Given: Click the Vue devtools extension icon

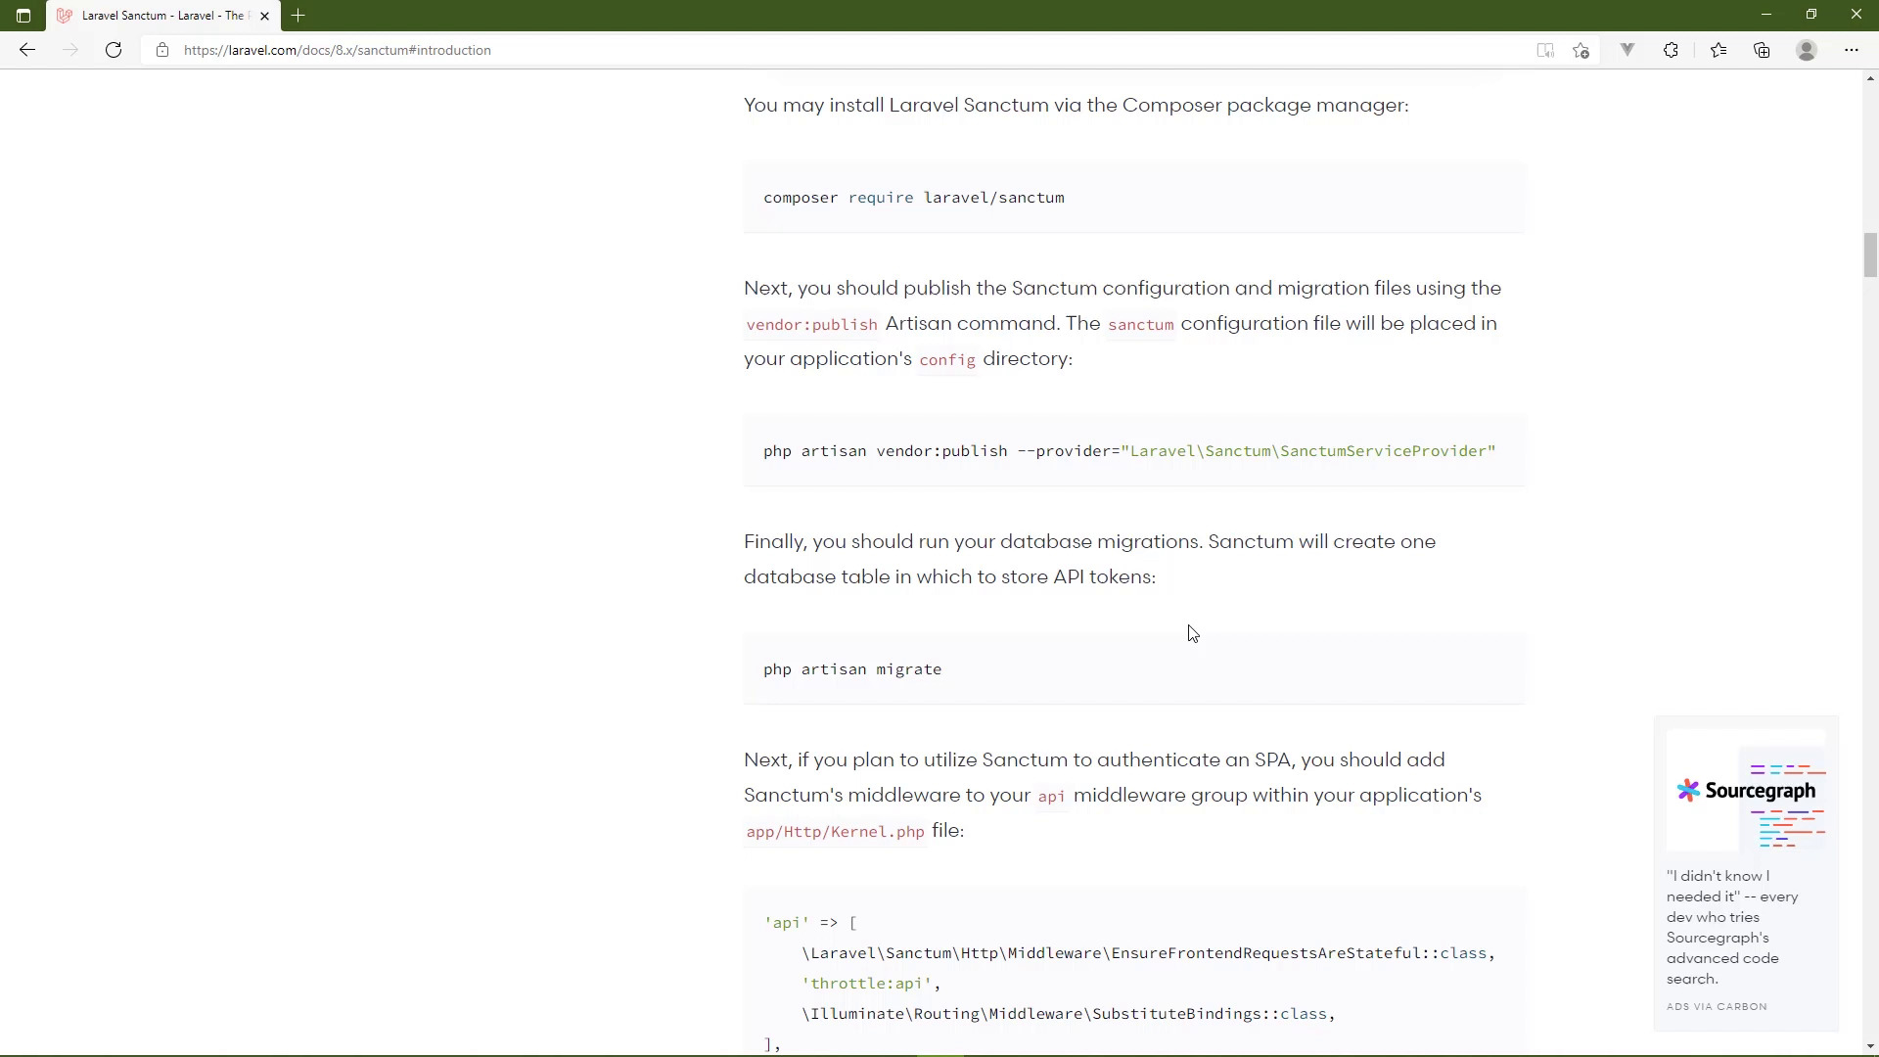Looking at the screenshot, I should point(1627,50).
